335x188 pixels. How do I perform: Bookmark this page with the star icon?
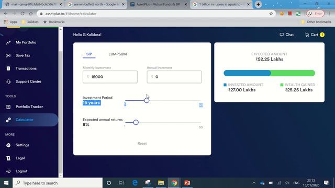pos(271,14)
